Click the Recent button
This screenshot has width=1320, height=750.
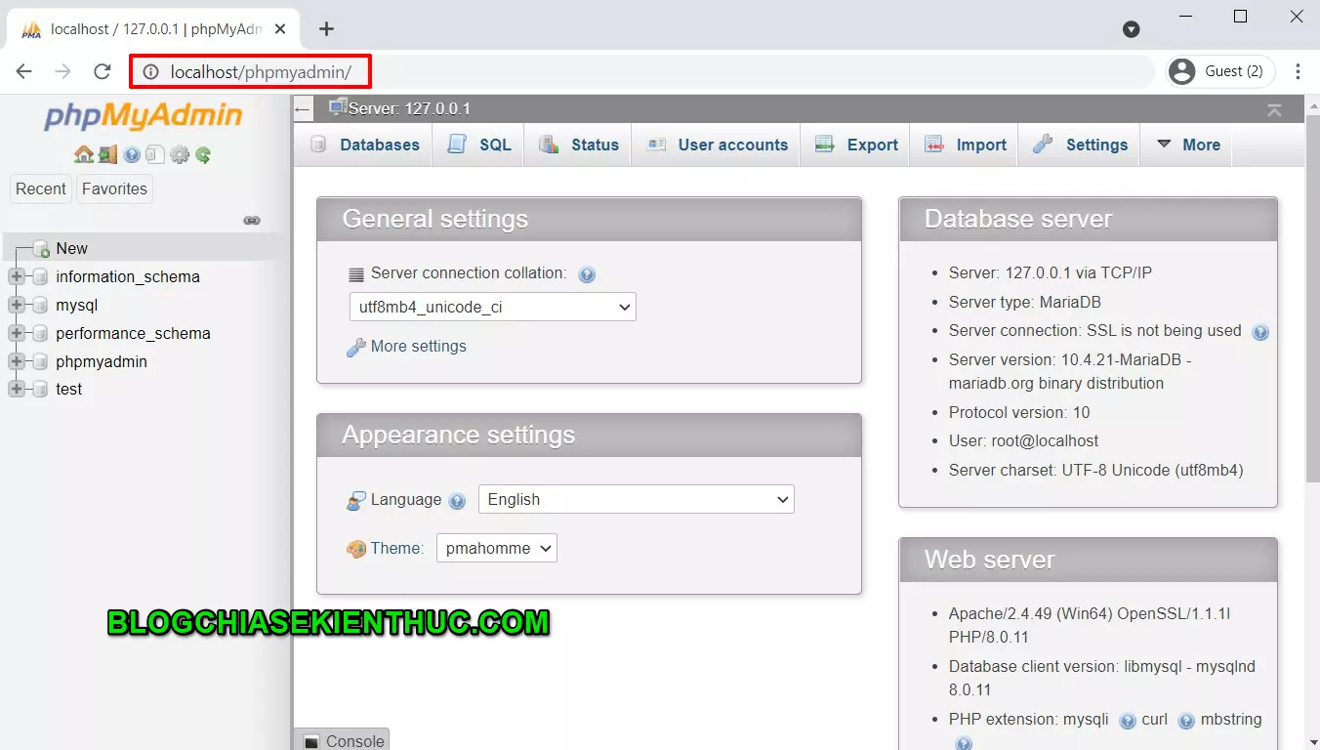point(41,189)
